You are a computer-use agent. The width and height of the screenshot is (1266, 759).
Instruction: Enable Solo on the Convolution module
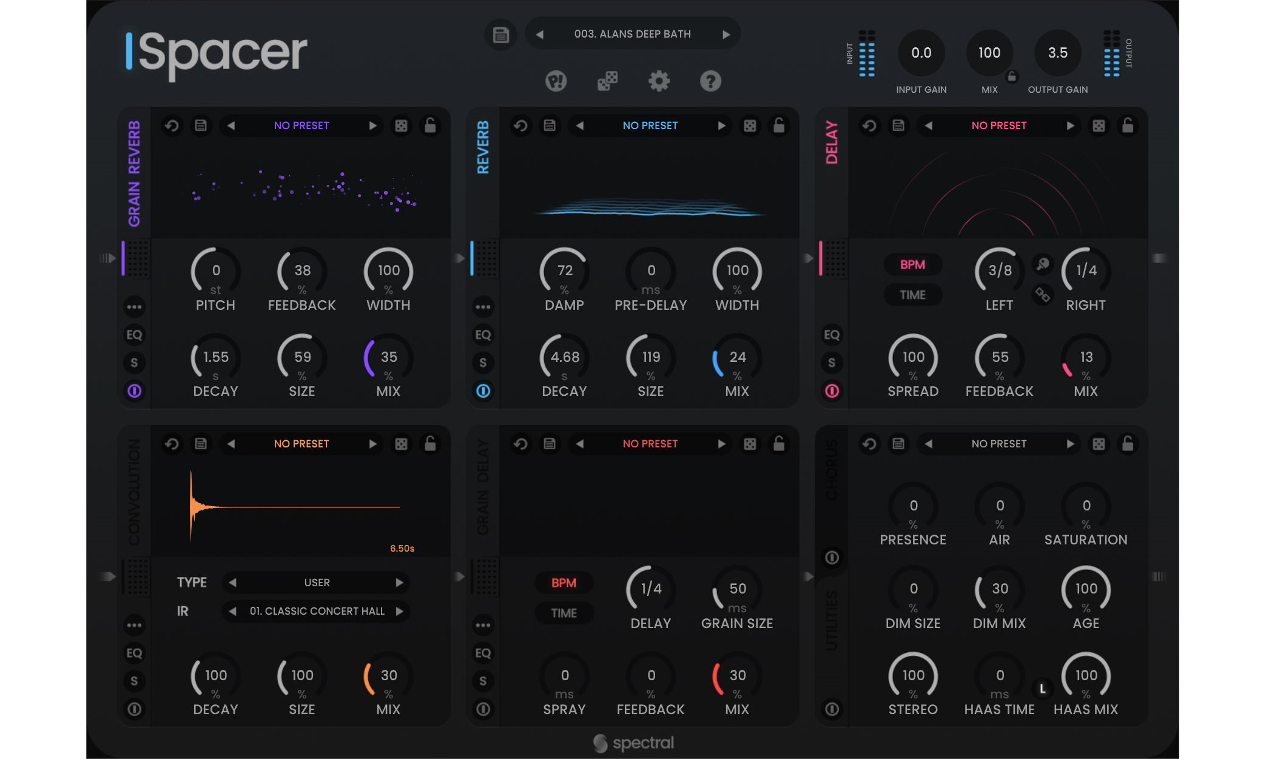click(x=135, y=681)
